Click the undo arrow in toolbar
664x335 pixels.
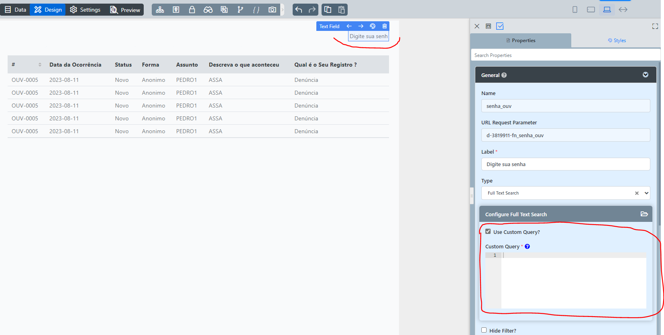tap(298, 10)
